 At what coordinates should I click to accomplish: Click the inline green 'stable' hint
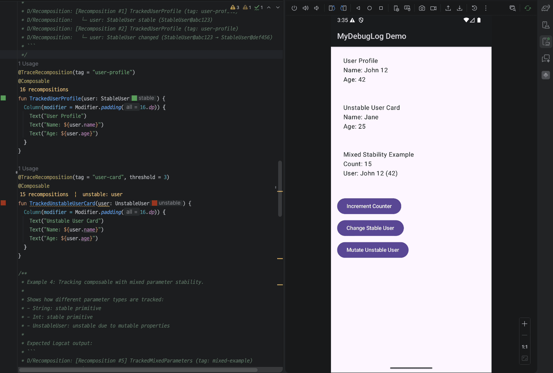143,98
